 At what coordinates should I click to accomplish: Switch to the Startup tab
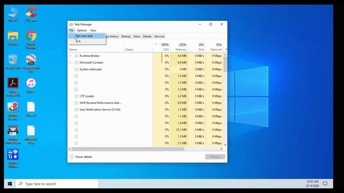tap(126, 36)
